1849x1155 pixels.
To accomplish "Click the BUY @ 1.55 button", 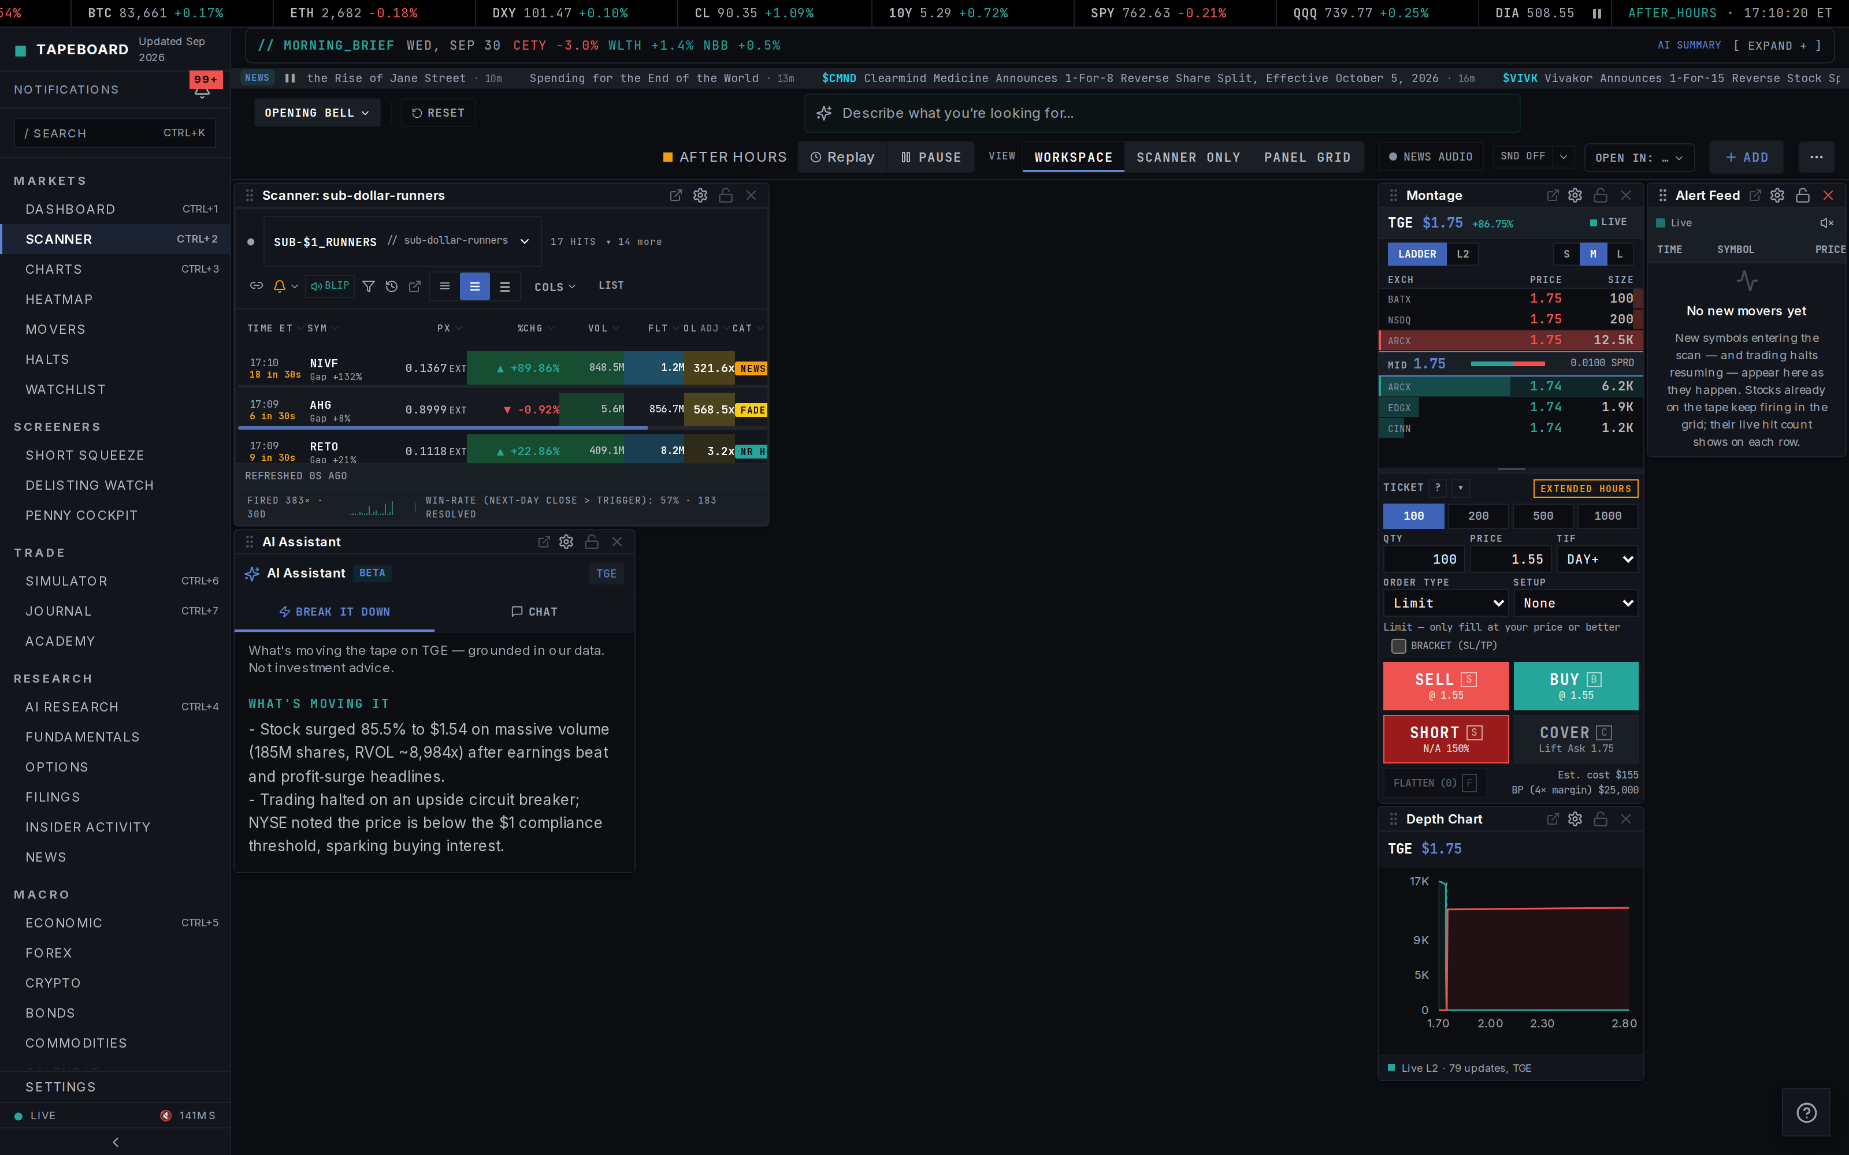I will [1576, 686].
